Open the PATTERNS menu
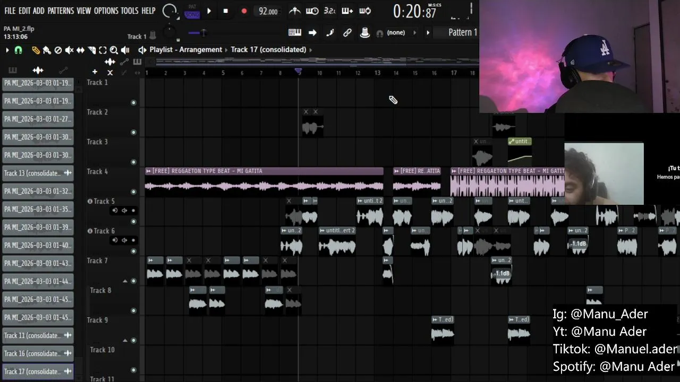The width and height of the screenshot is (680, 382). 61,11
